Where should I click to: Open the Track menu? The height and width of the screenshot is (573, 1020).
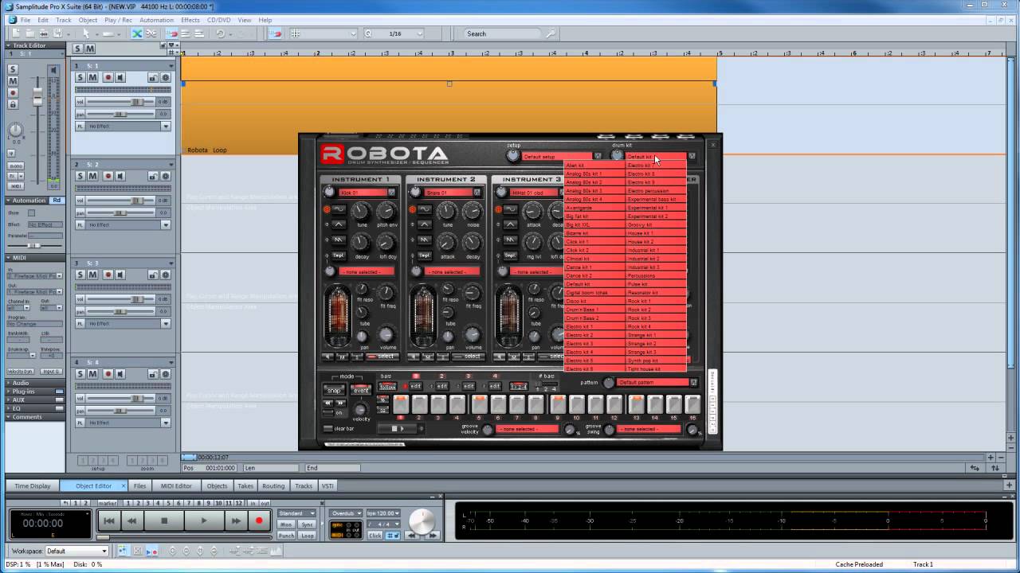(x=64, y=20)
